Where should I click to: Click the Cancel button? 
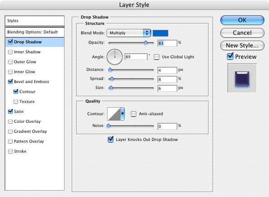242,33
